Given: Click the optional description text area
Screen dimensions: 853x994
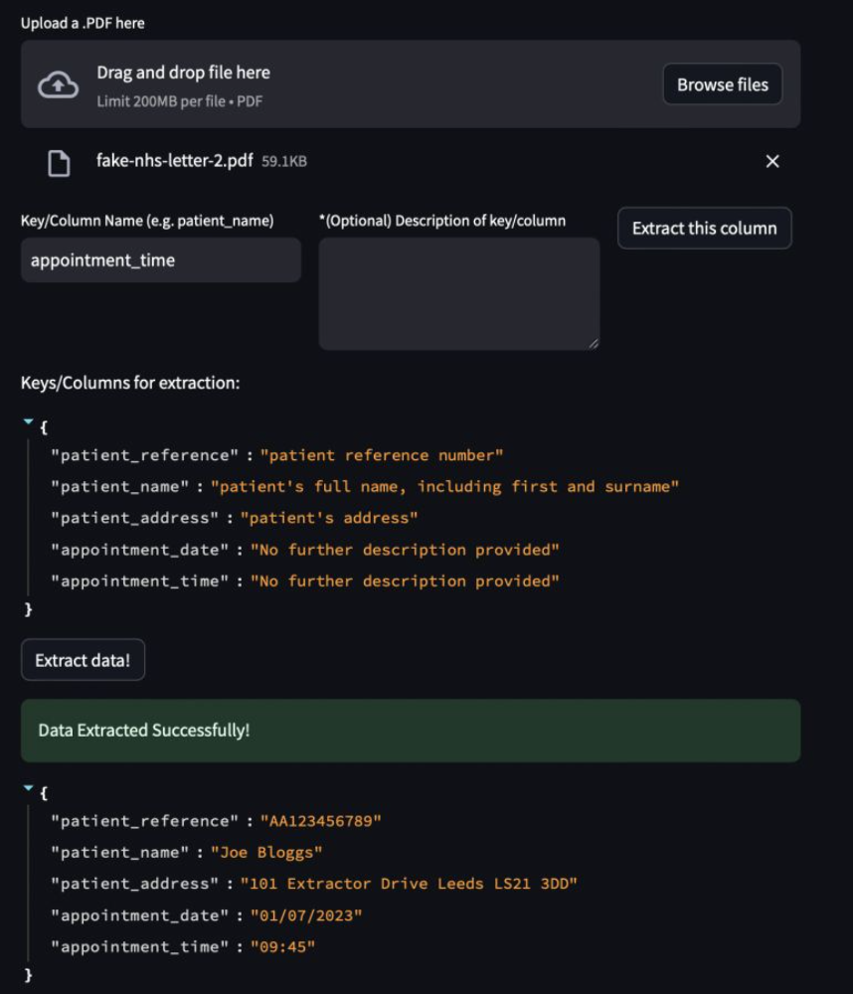Looking at the screenshot, I should tap(458, 293).
